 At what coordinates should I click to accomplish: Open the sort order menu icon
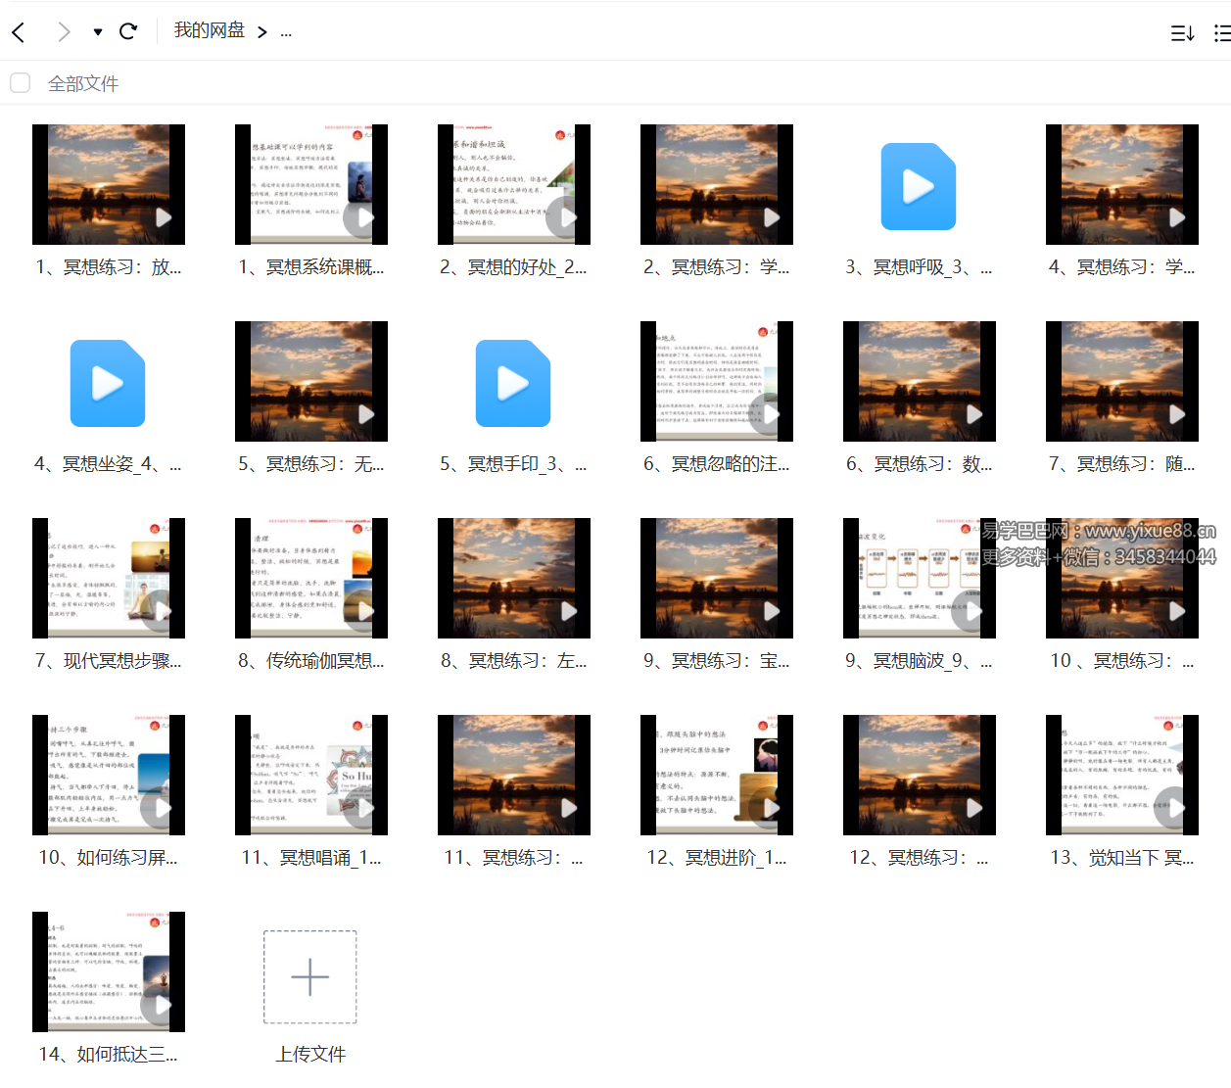click(1182, 33)
